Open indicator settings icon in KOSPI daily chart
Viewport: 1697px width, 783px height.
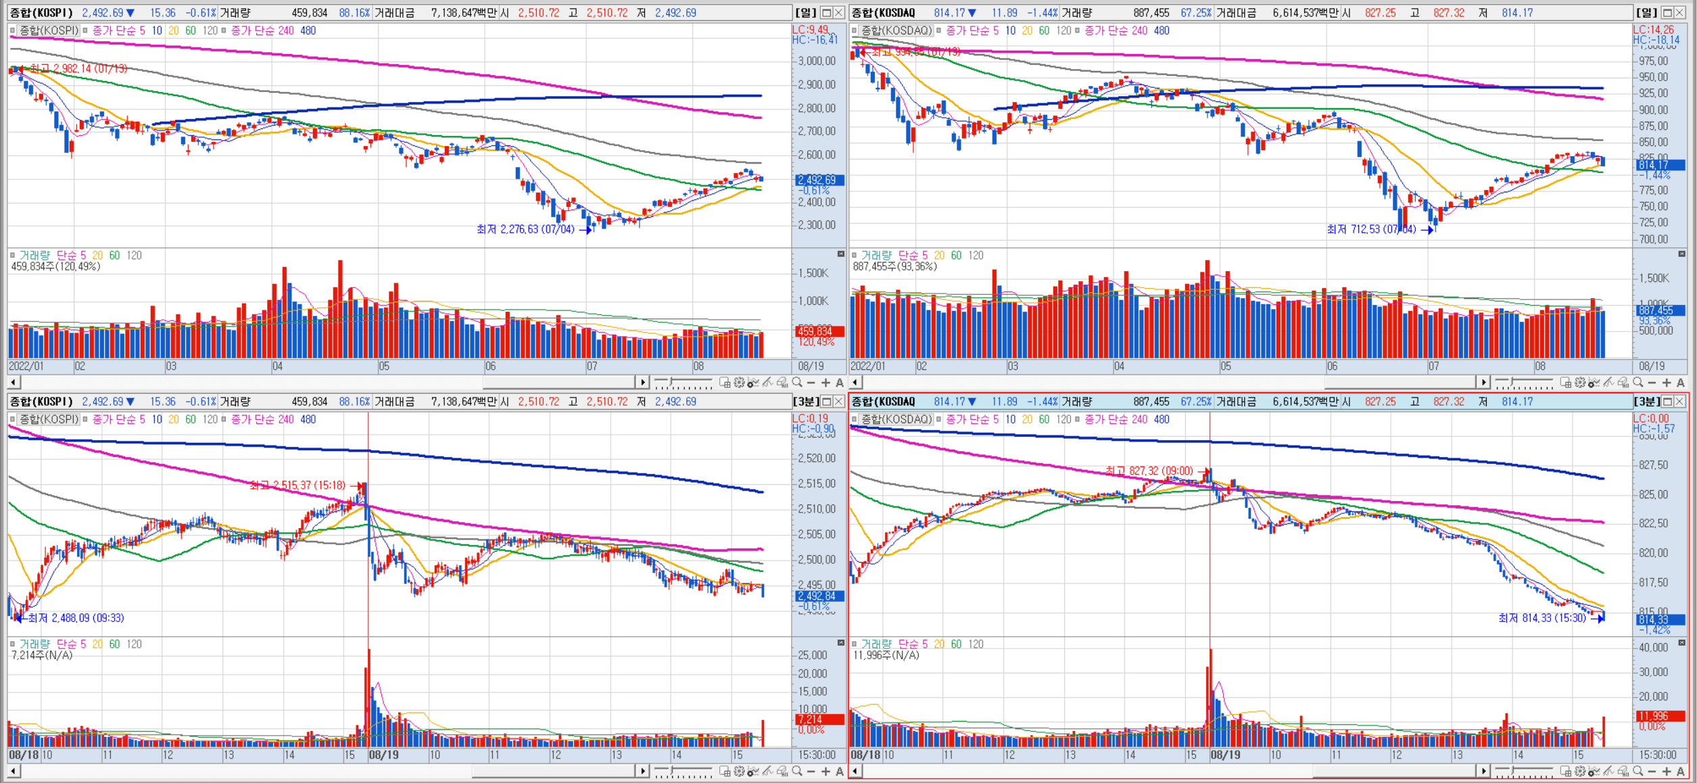pyautogui.click(x=753, y=383)
